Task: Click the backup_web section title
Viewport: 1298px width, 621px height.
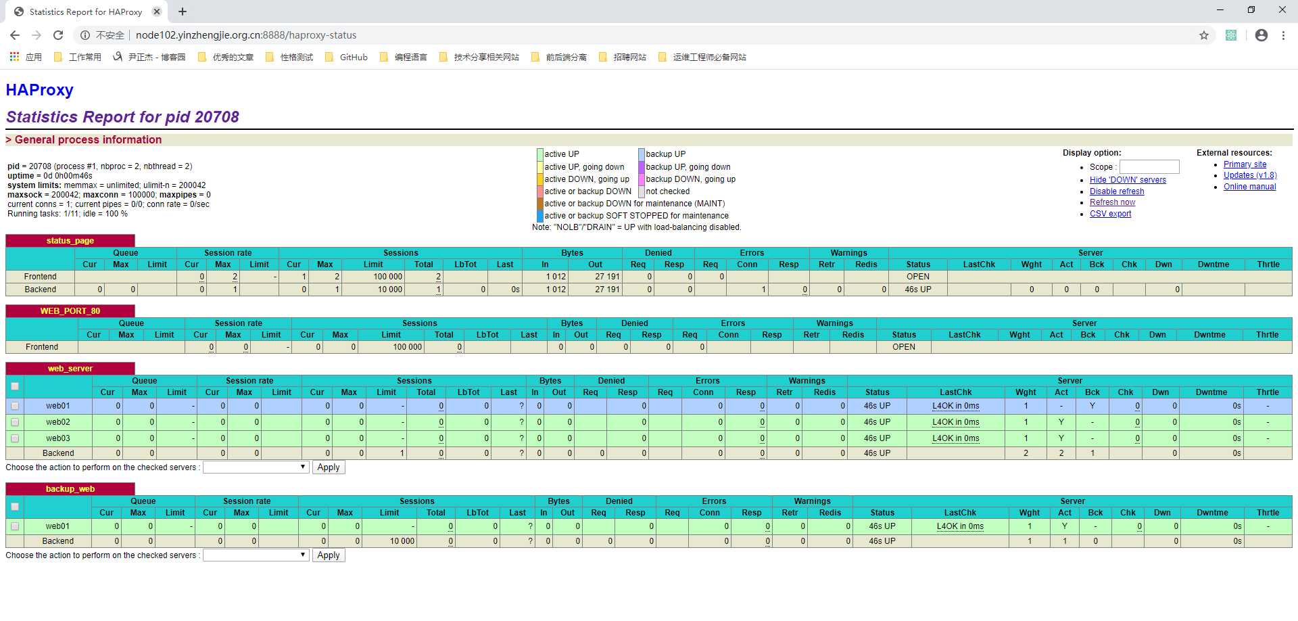Action: click(x=70, y=489)
